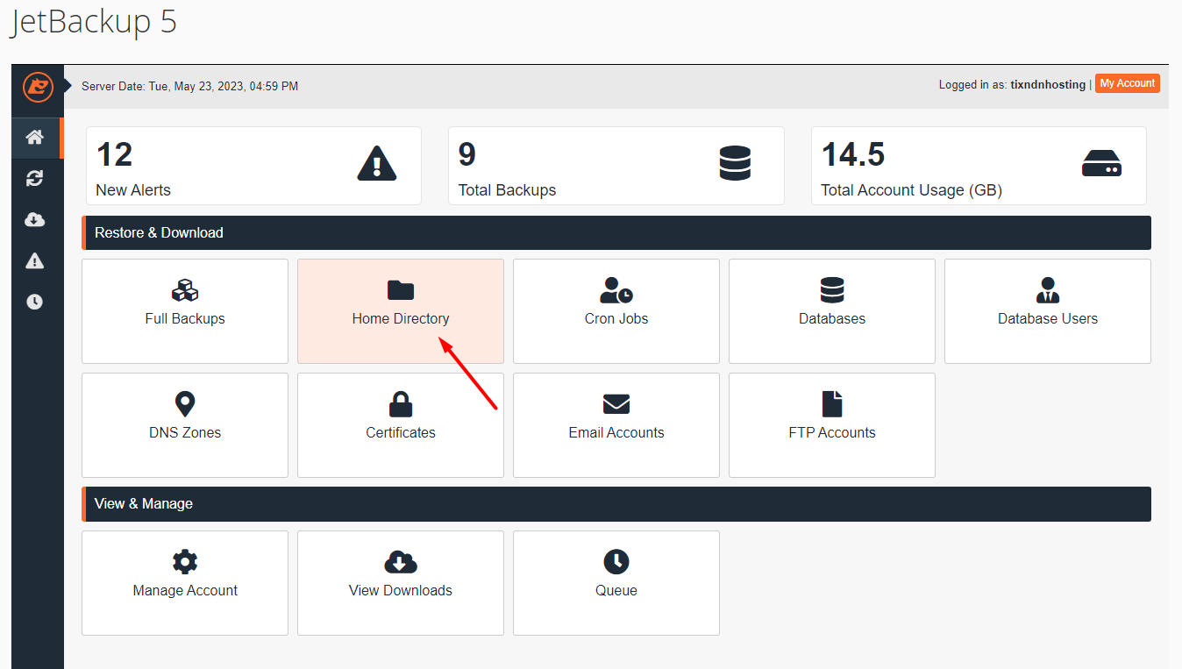
Task: Open the Alerts triangle icon in the sidebar
Action: point(35,261)
